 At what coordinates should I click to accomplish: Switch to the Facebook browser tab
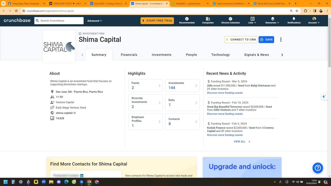click(x=26, y=4)
